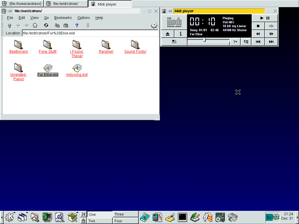Reload the cdrom folder view
The width and height of the screenshot is (299, 224).
(46, 25)
